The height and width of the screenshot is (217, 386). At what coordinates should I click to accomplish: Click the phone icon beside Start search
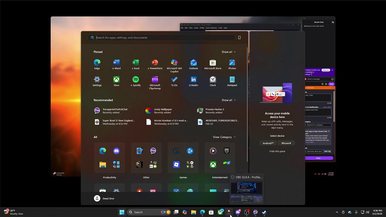(x=239, y=38)
